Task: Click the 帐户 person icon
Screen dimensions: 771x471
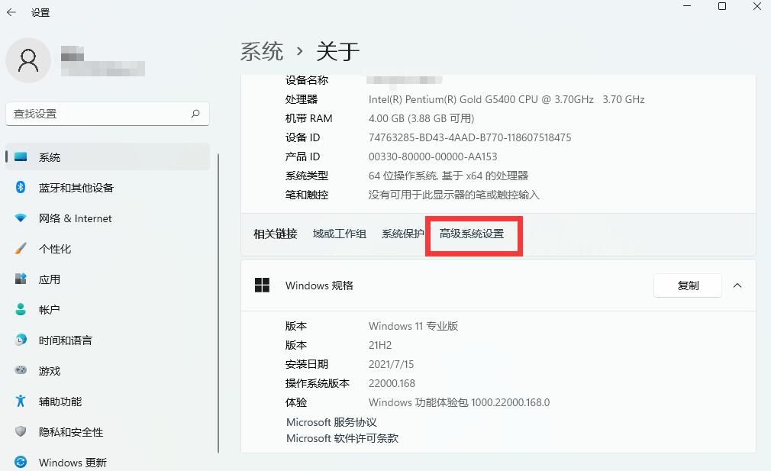Action: click(x=21, y=309)
